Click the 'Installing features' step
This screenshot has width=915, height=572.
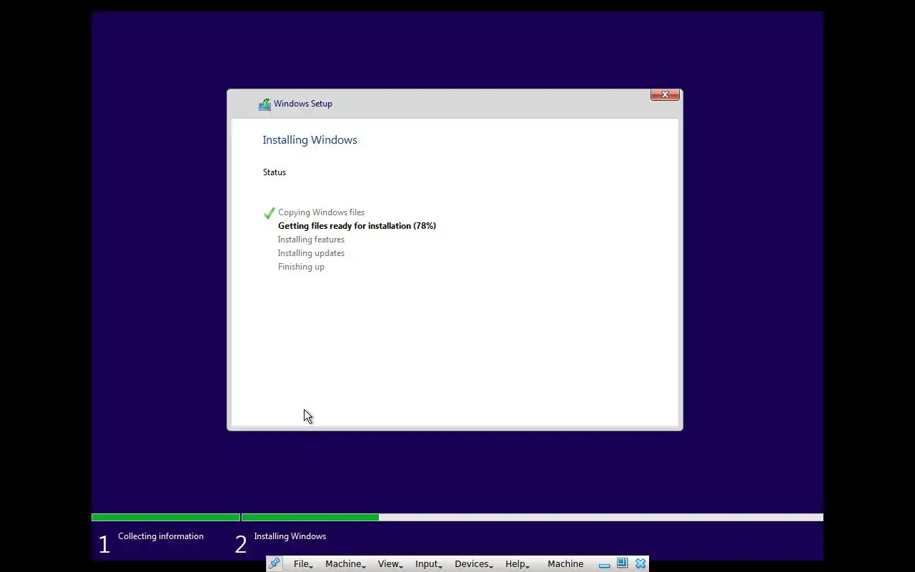click(311, 240)
